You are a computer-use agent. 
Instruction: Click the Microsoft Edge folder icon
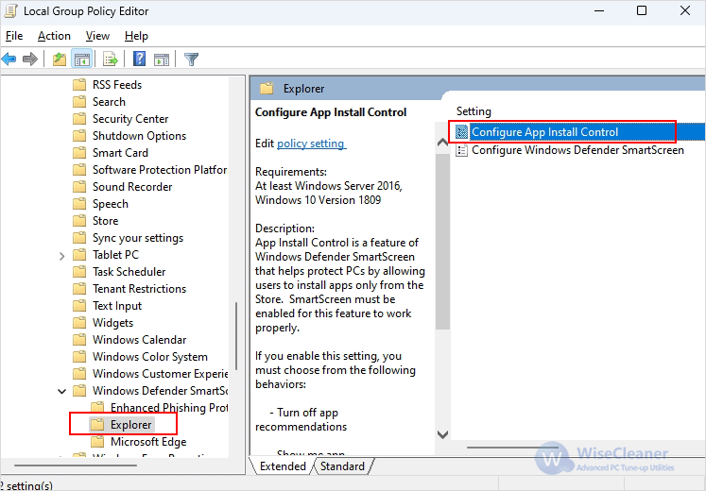97,442
